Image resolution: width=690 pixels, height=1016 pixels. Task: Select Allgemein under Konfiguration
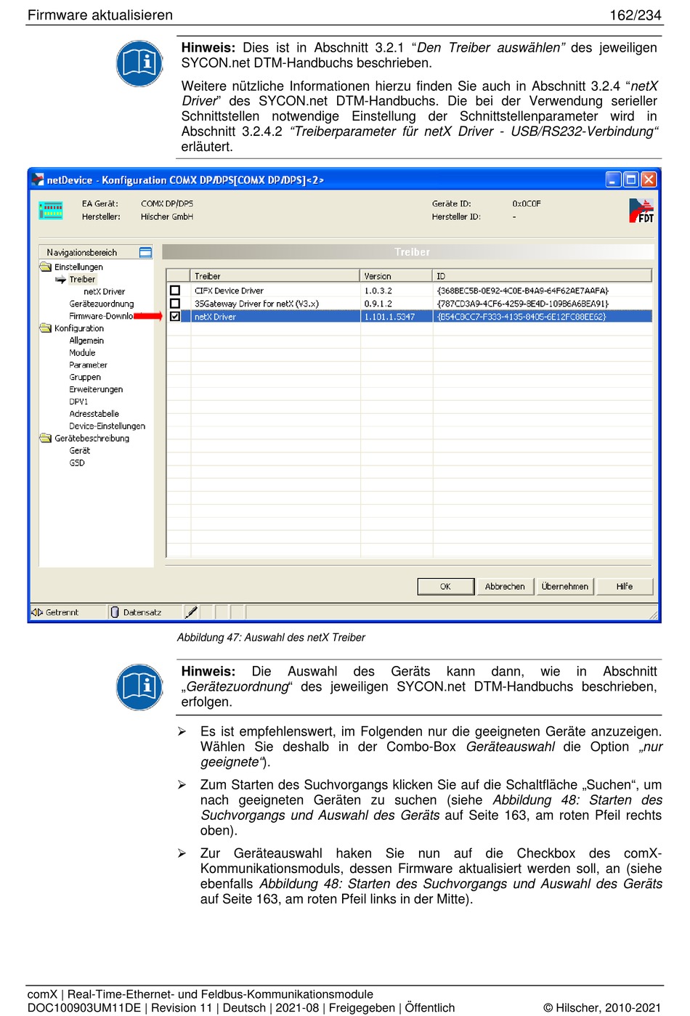86,341
